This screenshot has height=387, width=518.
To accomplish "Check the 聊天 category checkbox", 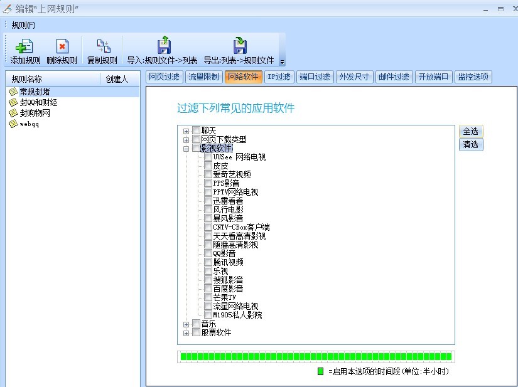I will [197, 130].
